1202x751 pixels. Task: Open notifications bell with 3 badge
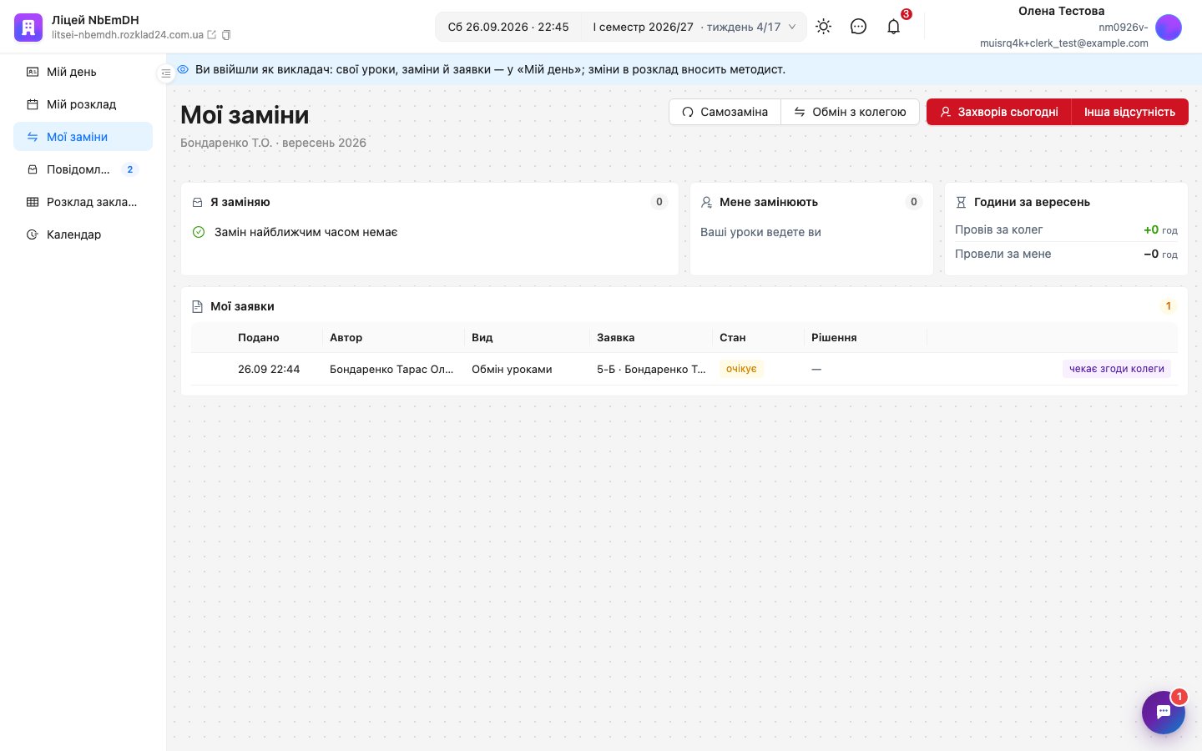pos(894,27)
